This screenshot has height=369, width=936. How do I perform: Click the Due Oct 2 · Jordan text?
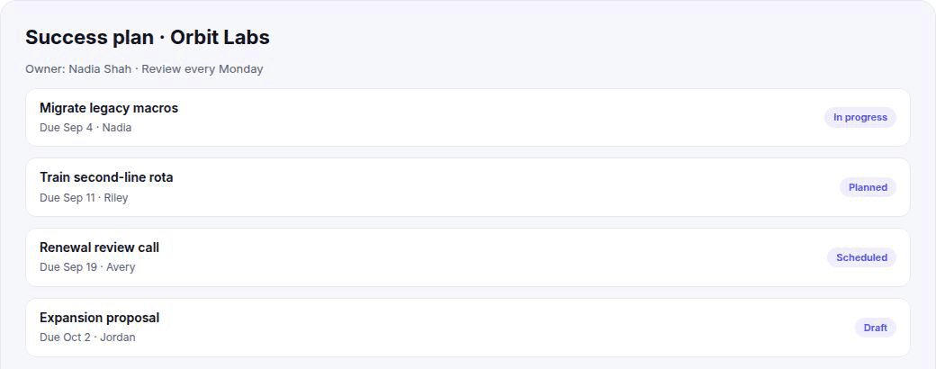[x=87, y=337]
